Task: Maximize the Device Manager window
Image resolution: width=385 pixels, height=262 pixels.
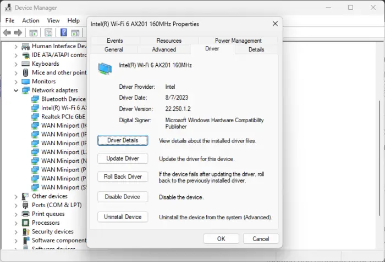Action: point(351,8)
